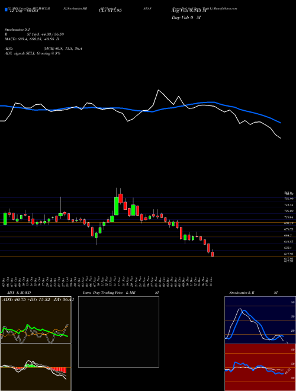Click the 'Stochastics & RSI' panel title

253,293
